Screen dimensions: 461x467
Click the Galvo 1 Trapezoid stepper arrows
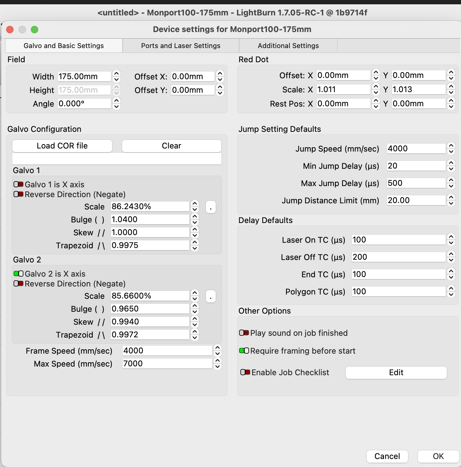pos(195,245)
